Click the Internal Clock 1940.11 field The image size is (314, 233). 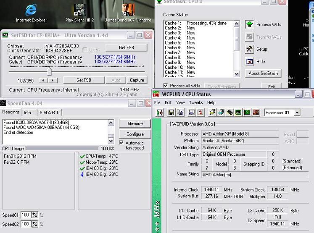point(211,190)
